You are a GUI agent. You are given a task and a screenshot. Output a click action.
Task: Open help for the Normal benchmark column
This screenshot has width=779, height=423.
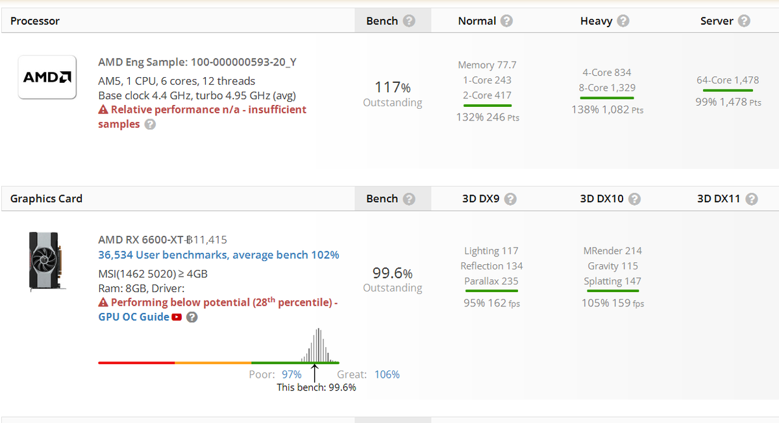click(506, 20)
